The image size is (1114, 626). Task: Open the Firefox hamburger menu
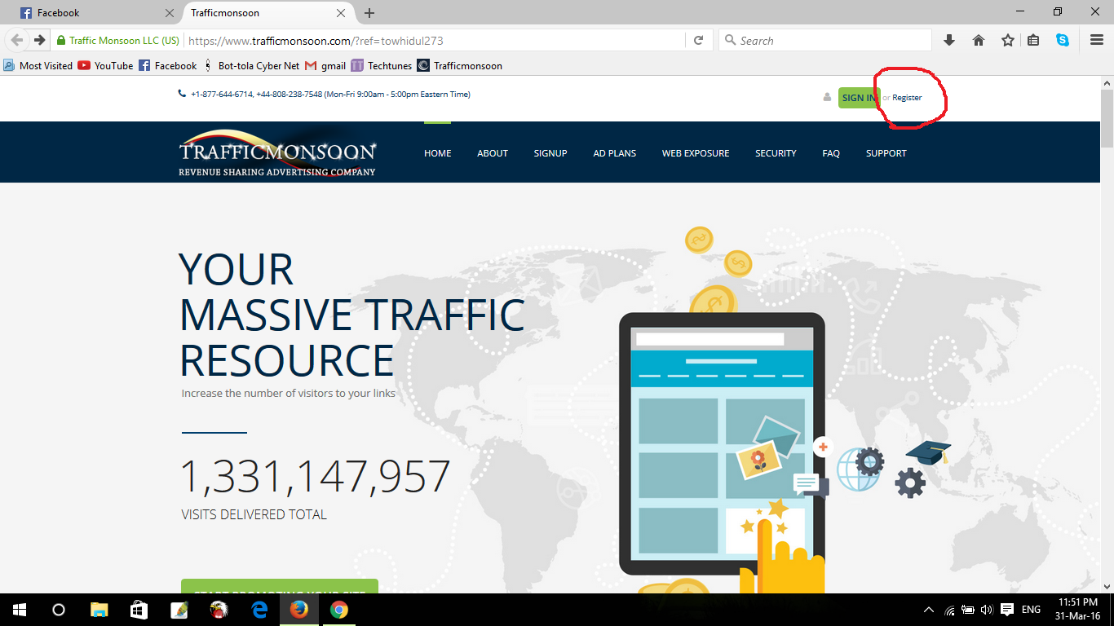pos(1097,40)
